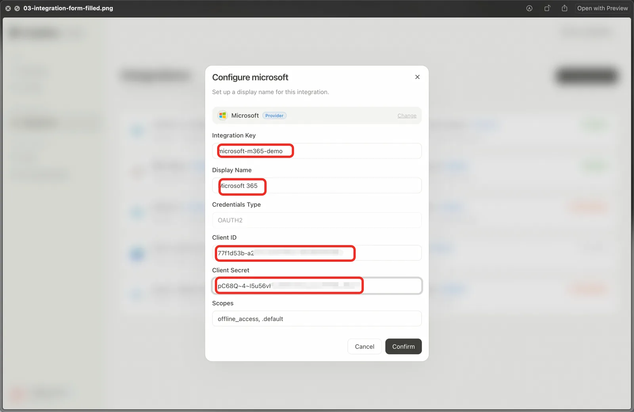Click the Display Name label
This screenshot has height=412, width=634.
coord(232,170)
